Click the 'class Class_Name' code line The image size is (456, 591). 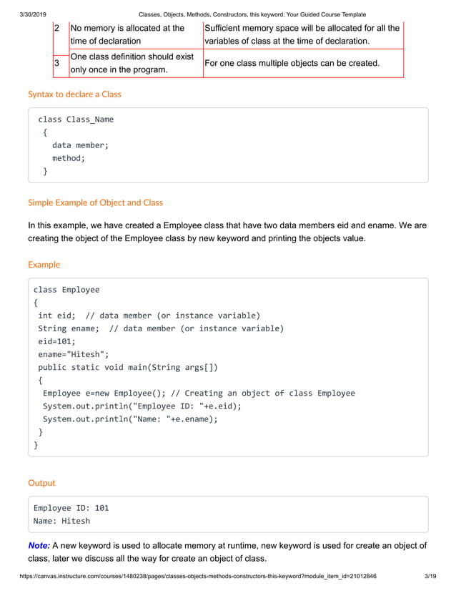coord(76,119)
